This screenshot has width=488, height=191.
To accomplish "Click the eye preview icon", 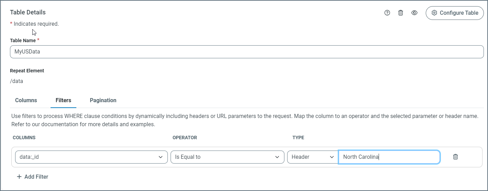I will point(414,13).
